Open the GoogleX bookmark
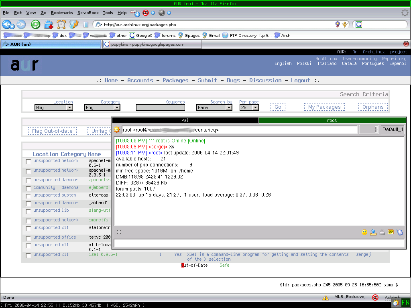The width and height of the screenshot is (411, 308). (x=141, y=35)
